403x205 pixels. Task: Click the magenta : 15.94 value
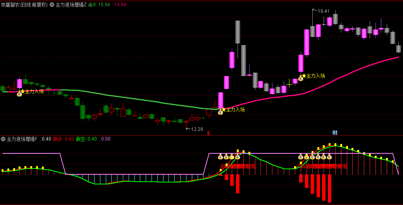pos(119,5)
